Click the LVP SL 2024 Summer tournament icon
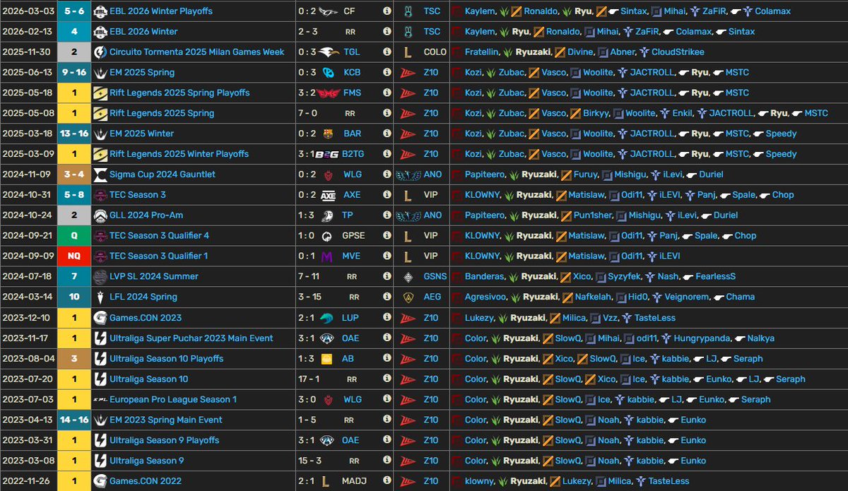The height and width of the screenshot is (491, 848). [100, 277]
